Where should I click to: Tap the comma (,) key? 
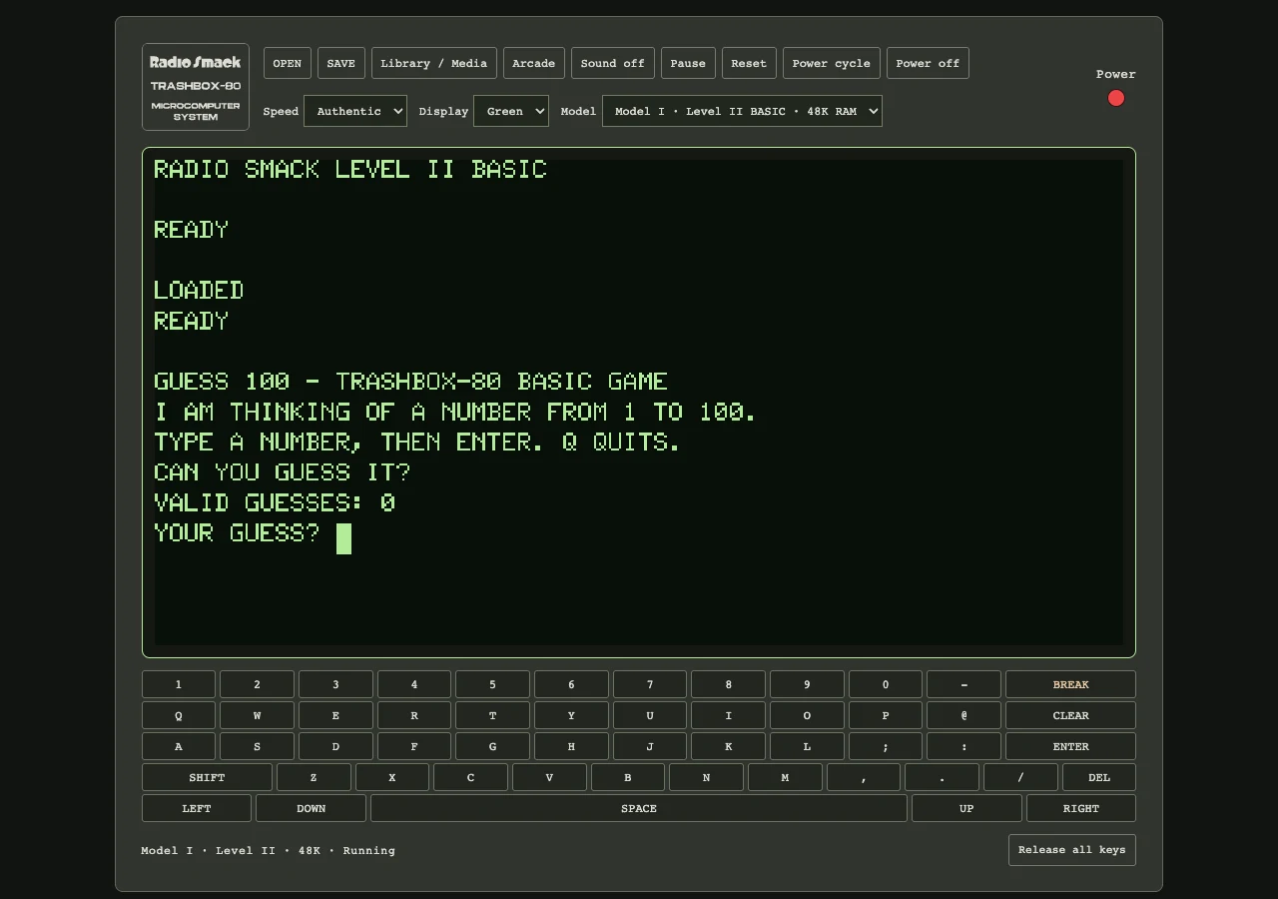pos(864,777)
